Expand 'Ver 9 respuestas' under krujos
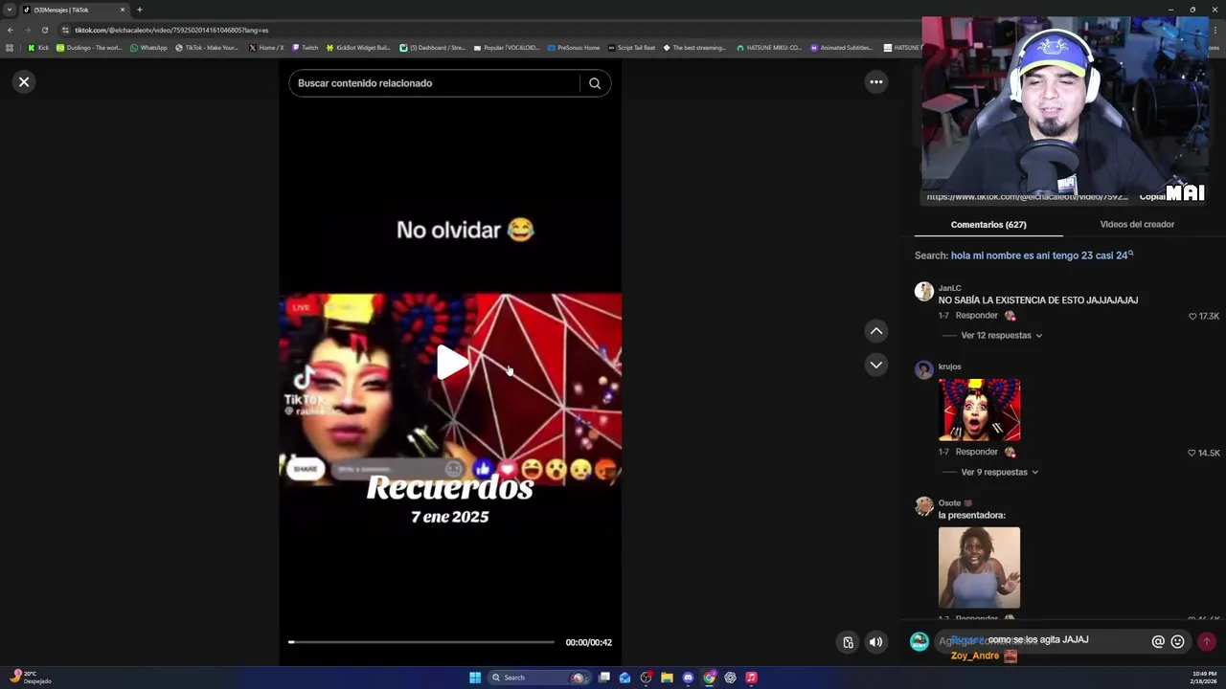The width and height of the screenshot is (1226, 689). [x=999, y=473]
